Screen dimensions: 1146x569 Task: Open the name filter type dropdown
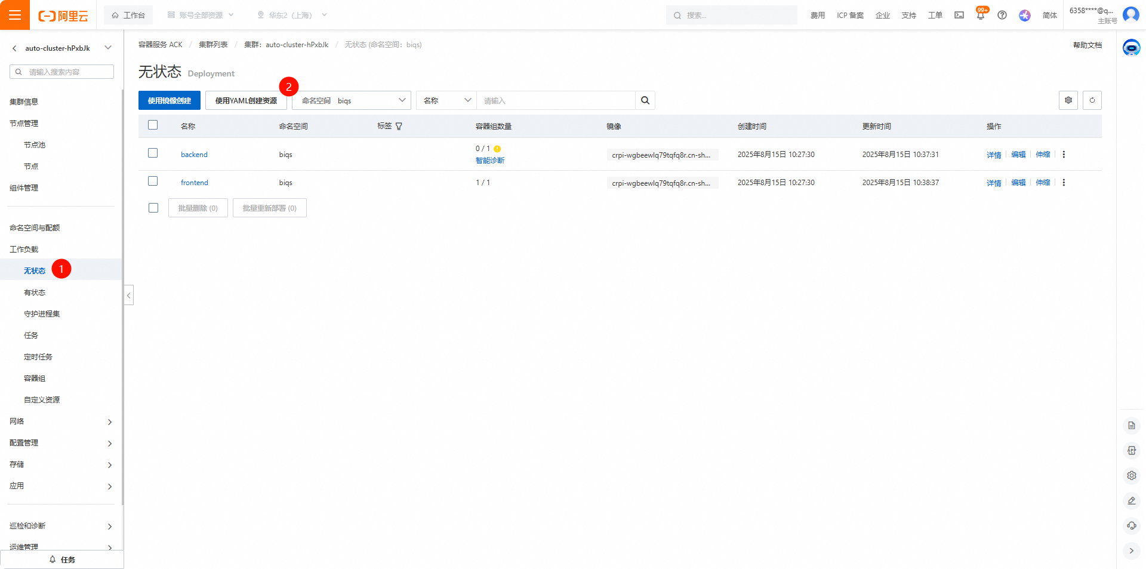coord(446,100)
